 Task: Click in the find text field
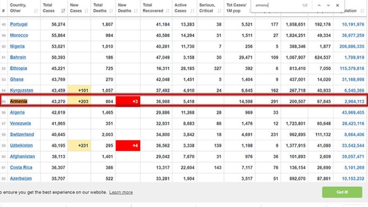277,5
